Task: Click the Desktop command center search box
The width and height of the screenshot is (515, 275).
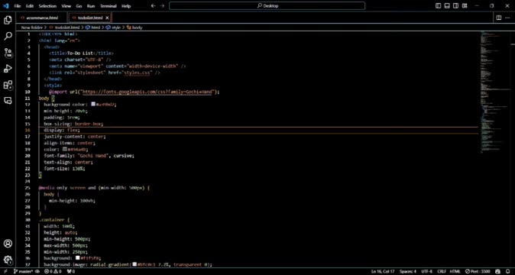Action: tap(267, 6)
